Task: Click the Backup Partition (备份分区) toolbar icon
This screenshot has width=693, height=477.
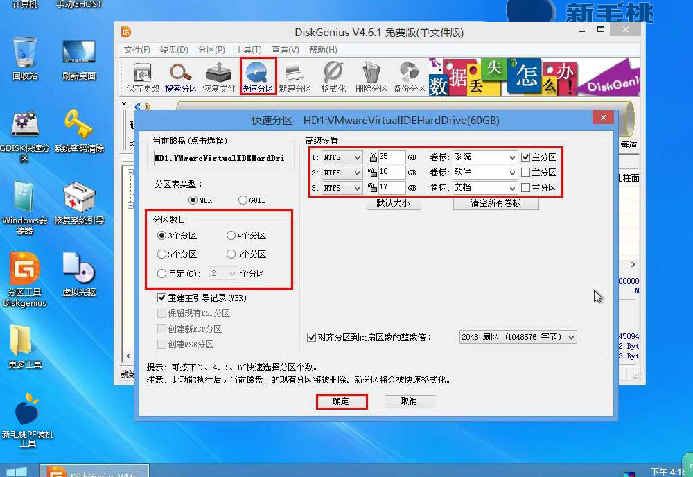Action: (410, 77)
